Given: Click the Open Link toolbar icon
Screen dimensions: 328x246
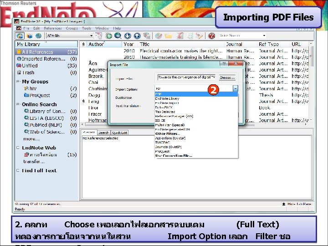Looking at the screenshot, I should coord(159,36).
